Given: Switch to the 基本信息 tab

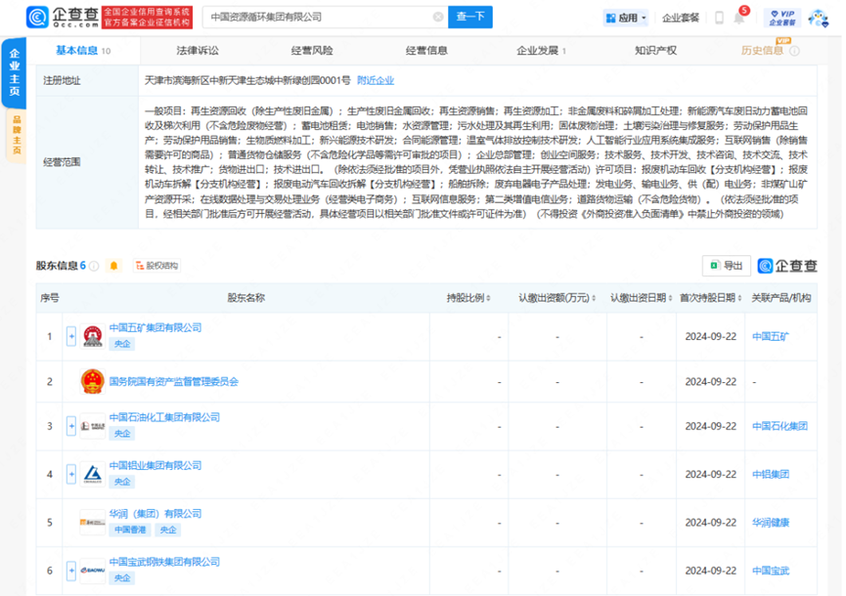Looking at the screenshot, I should pyautogui.click(x=83, y=51).
